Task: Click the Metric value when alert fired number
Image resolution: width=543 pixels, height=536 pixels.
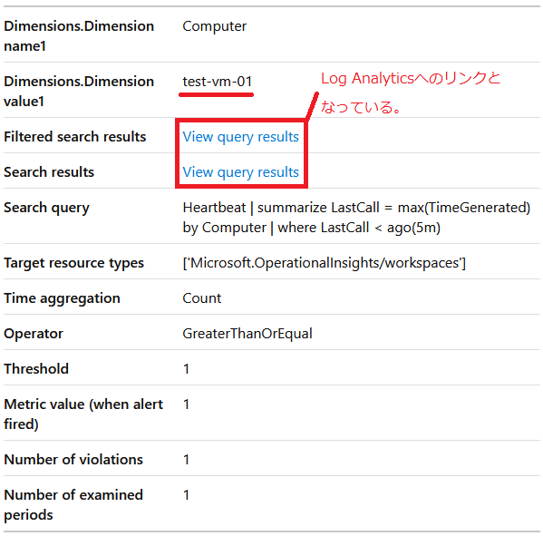Action: pos(187,404)
